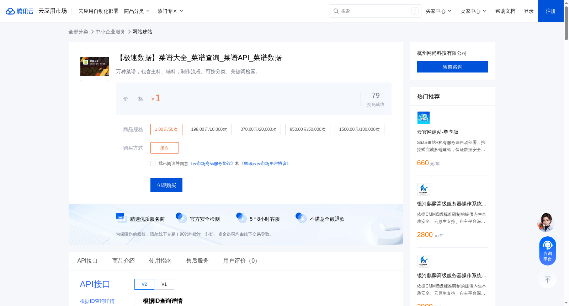Tick the agreement checkbox

(x=153, y=163)
